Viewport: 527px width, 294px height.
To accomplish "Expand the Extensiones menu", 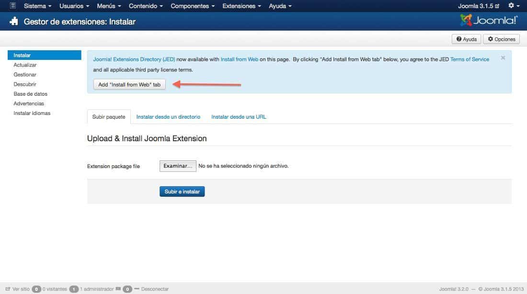I will coord(241,6).
